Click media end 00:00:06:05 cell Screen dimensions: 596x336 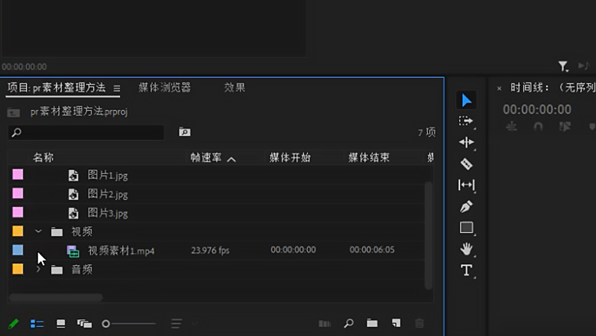tap(372, 250)
